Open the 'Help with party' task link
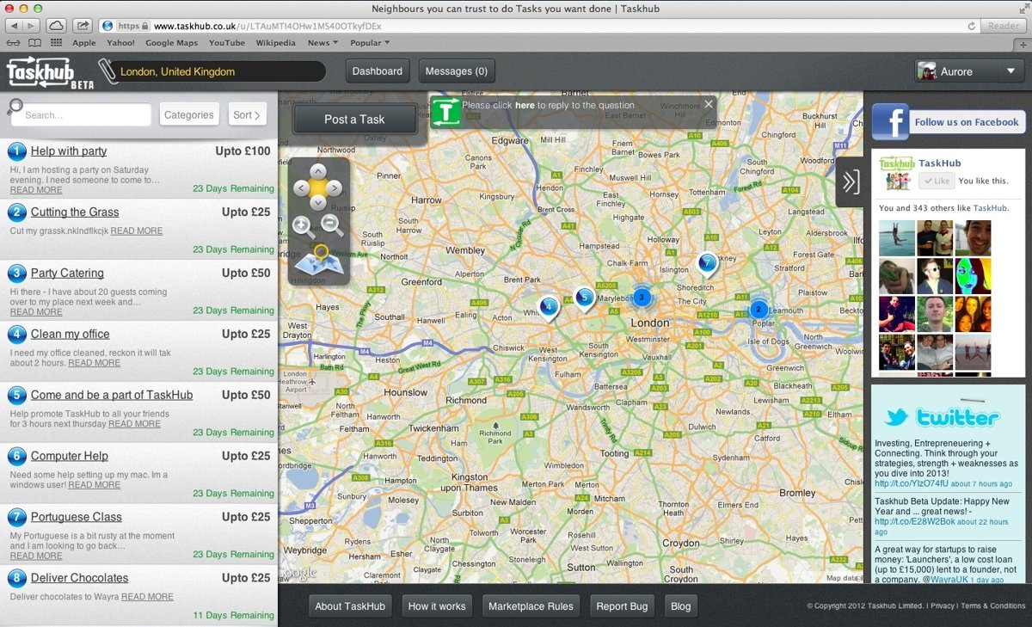Viewport: 1032px width, 627px height. click(69, 151)
